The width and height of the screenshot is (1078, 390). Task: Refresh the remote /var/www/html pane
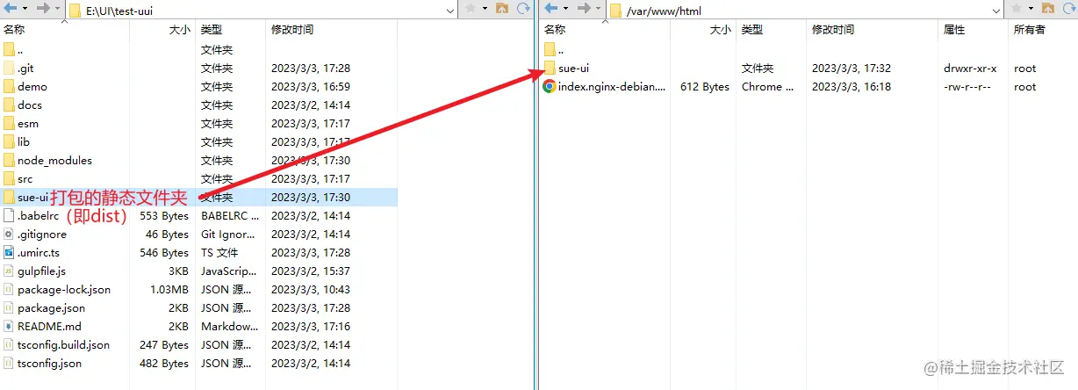click(x=1068, y=9)
